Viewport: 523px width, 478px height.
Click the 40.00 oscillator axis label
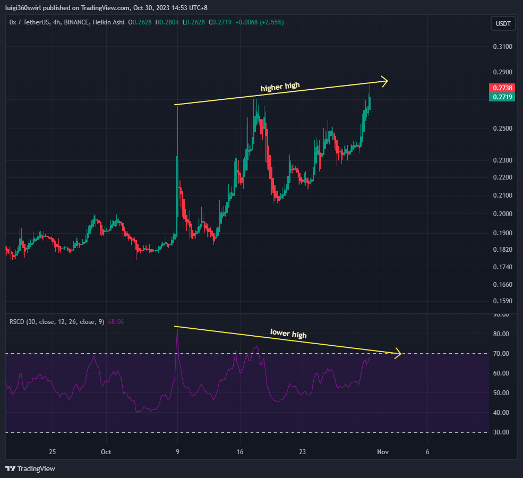coord(501,413)
